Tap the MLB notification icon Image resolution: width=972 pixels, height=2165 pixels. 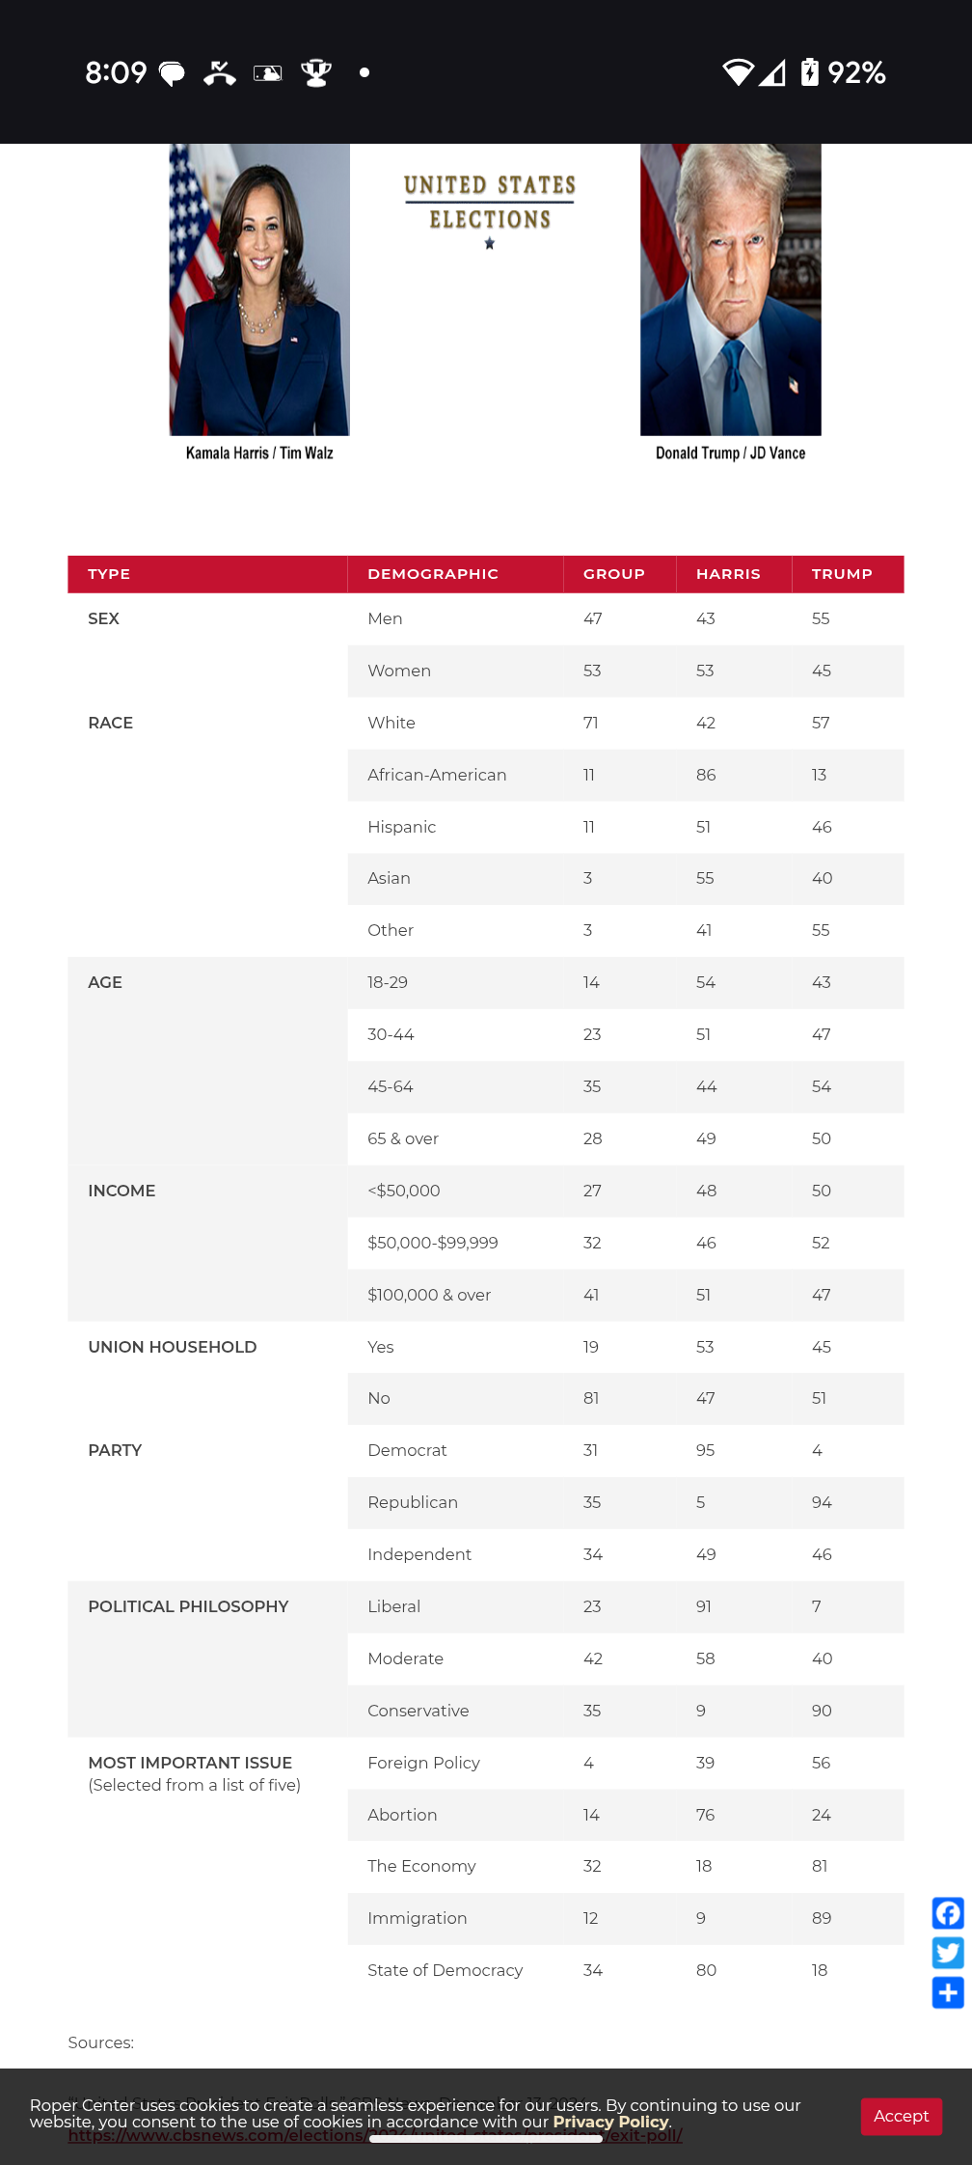(x=267, y=73)
